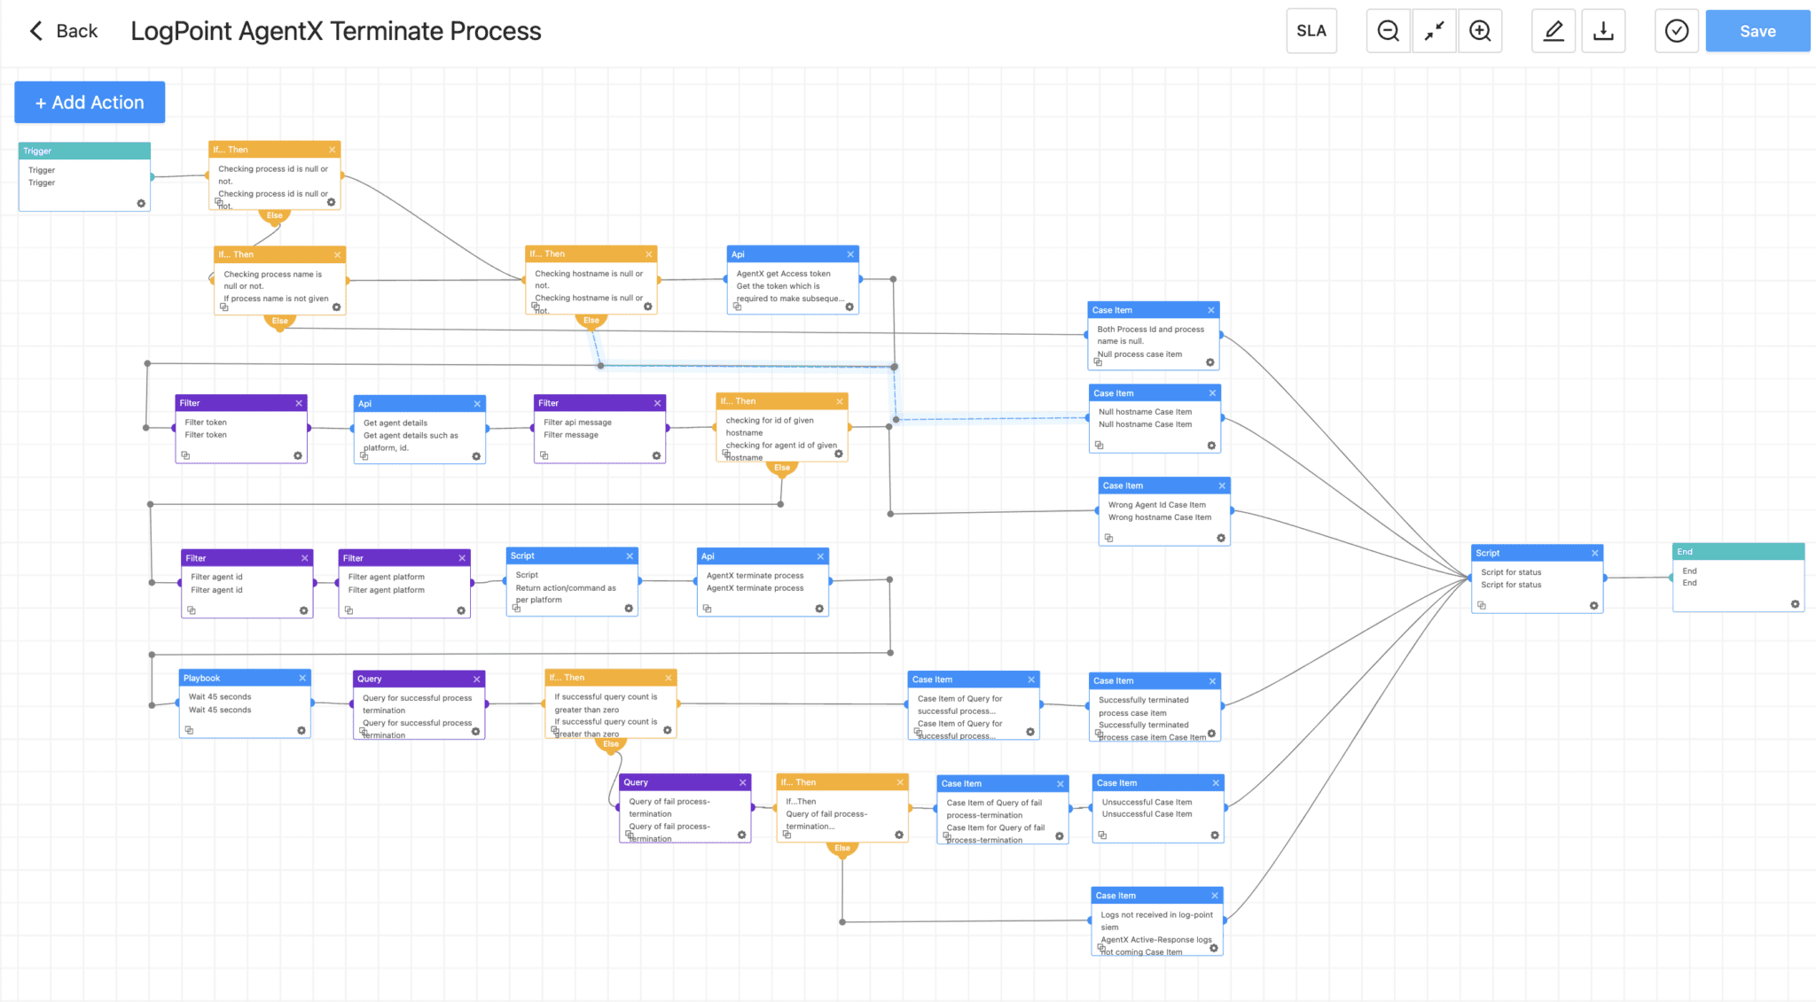The height and width of the screenshot is (1002, 1816).
Task: Click the checkmark validate icon
Action: 1676,31
